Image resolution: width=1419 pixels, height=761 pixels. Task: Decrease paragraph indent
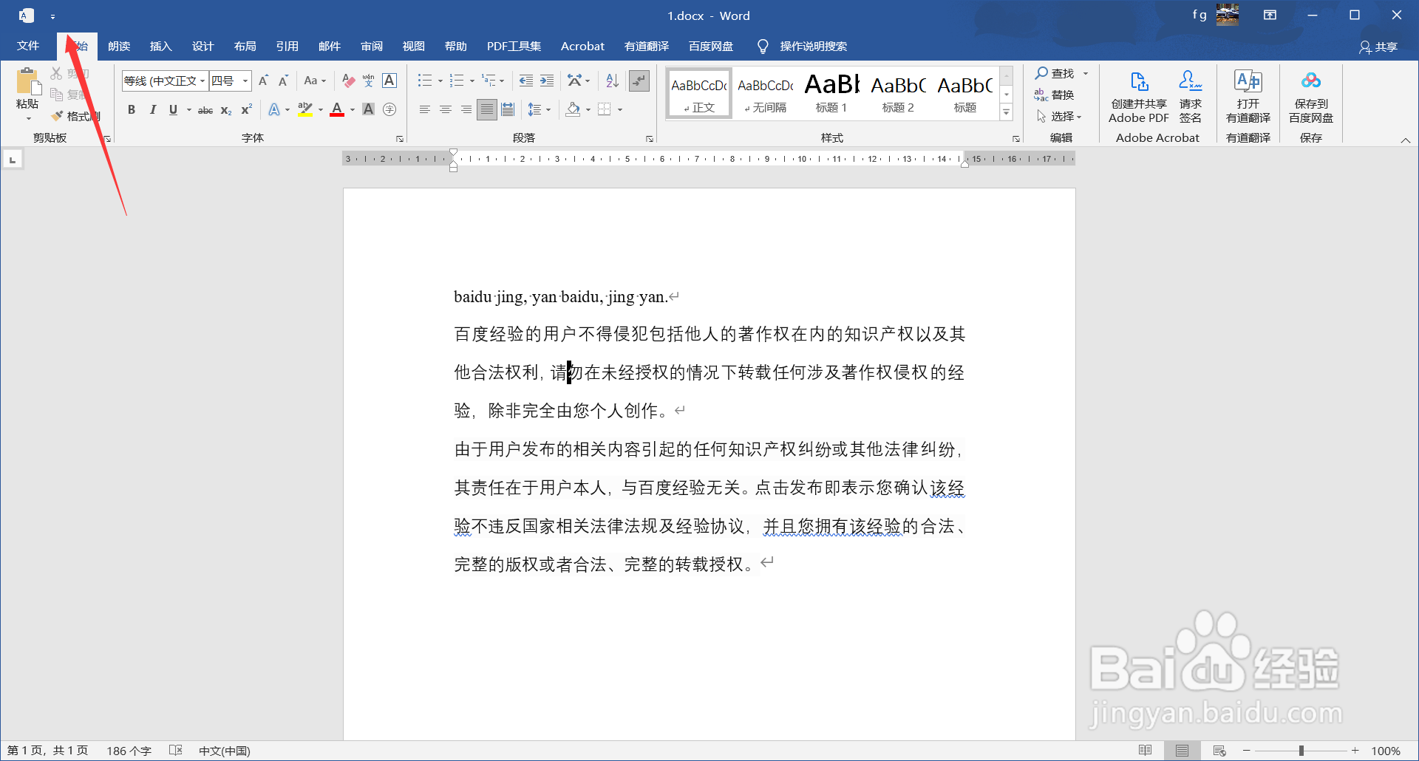coord(525,81)
